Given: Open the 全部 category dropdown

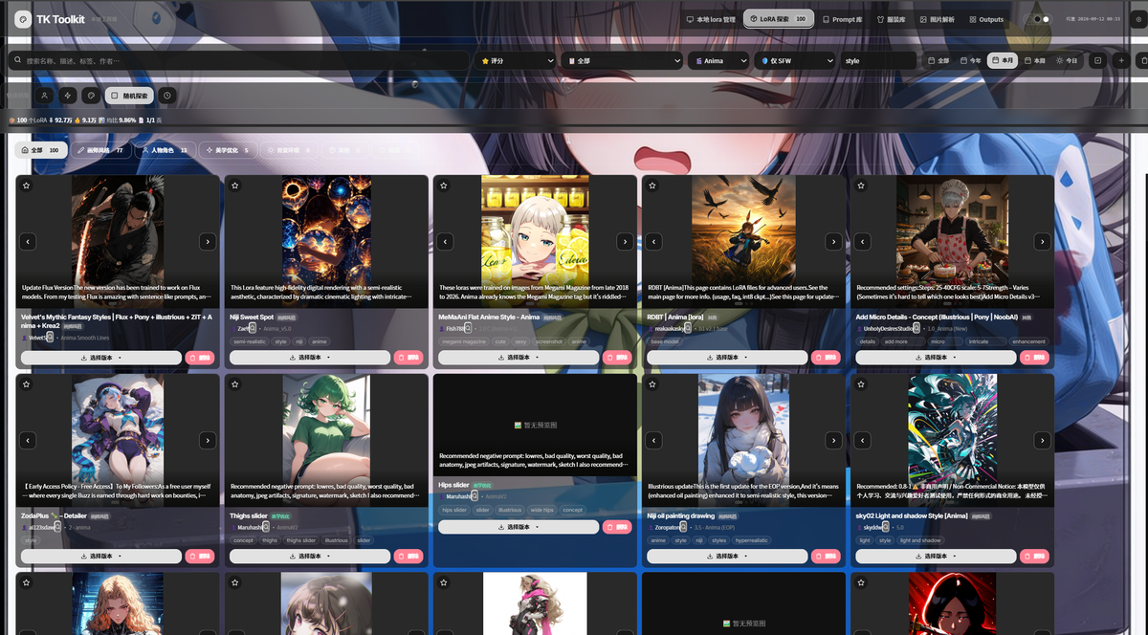Looking at the screenshot, I should [x=621, y=60].
